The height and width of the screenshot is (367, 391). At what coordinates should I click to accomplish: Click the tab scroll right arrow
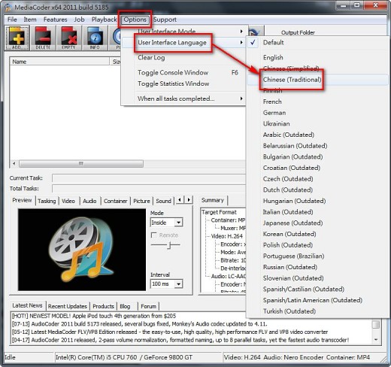point(189,200)
